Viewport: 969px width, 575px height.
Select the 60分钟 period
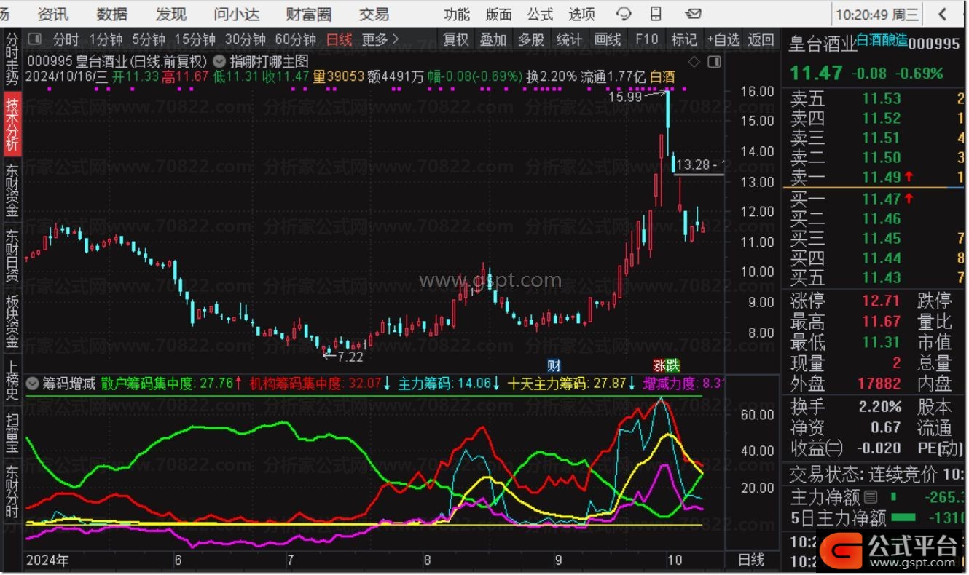295,39
